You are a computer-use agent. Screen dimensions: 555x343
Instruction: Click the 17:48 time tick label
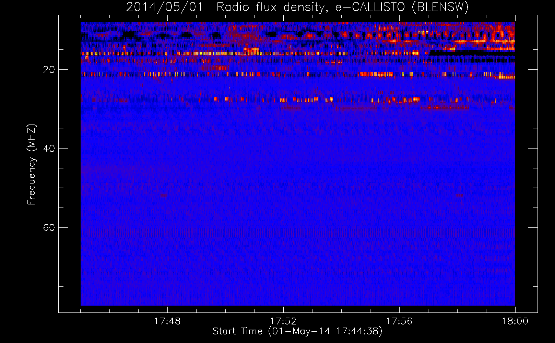tap(167, 321)
